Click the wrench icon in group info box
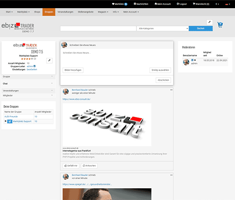235x200 pixels. tap(49, 60)
